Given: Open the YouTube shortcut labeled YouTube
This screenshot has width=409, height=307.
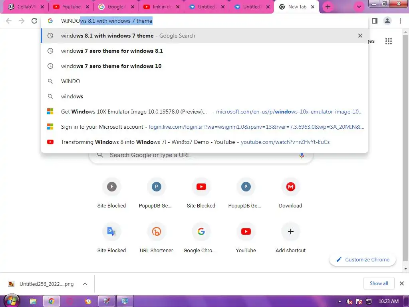Looking at the screenshot, I should click(x=246, y=237).
